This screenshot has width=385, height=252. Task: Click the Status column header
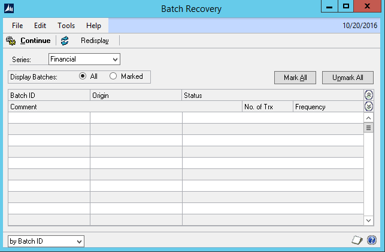click(x=273, y=96)
